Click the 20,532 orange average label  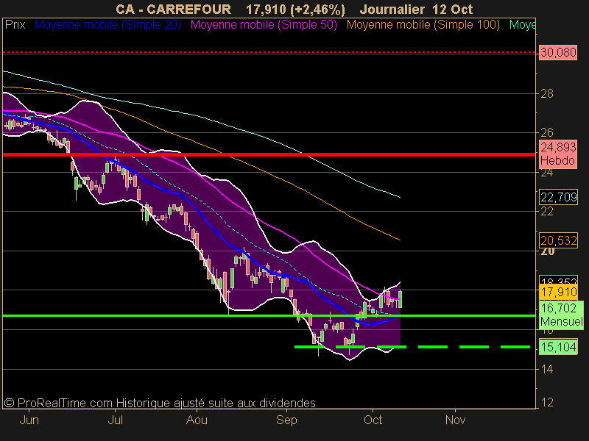click(558, 240)
